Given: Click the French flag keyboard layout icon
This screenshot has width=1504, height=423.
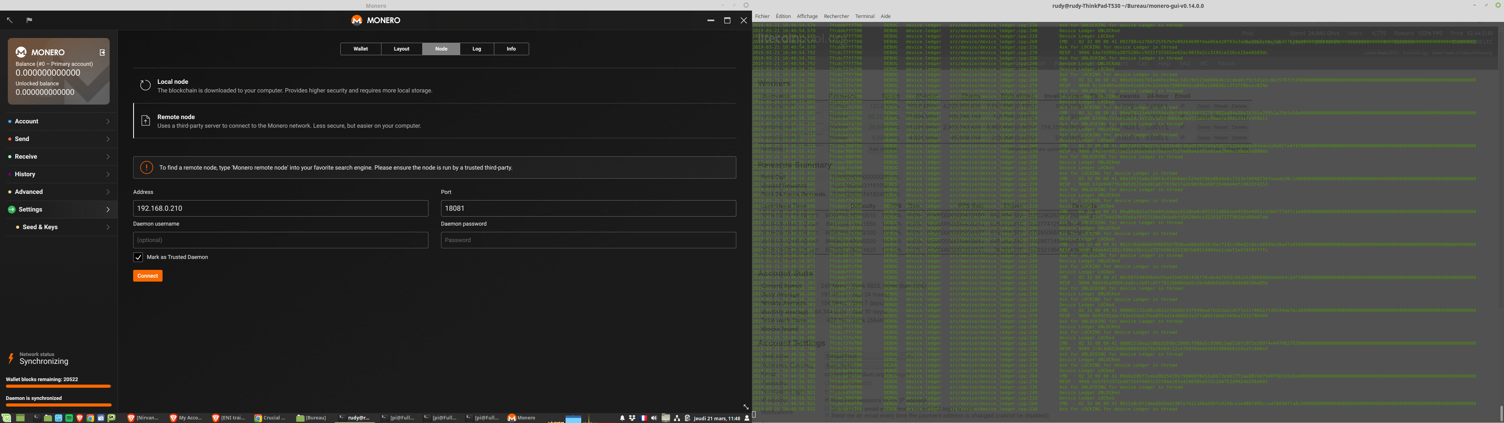Looking at the screenshot, I should coord(644,418).
